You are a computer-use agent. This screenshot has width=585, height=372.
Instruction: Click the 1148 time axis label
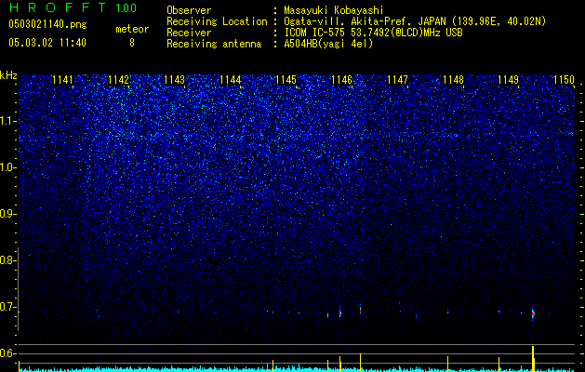(x=453, y=80)
